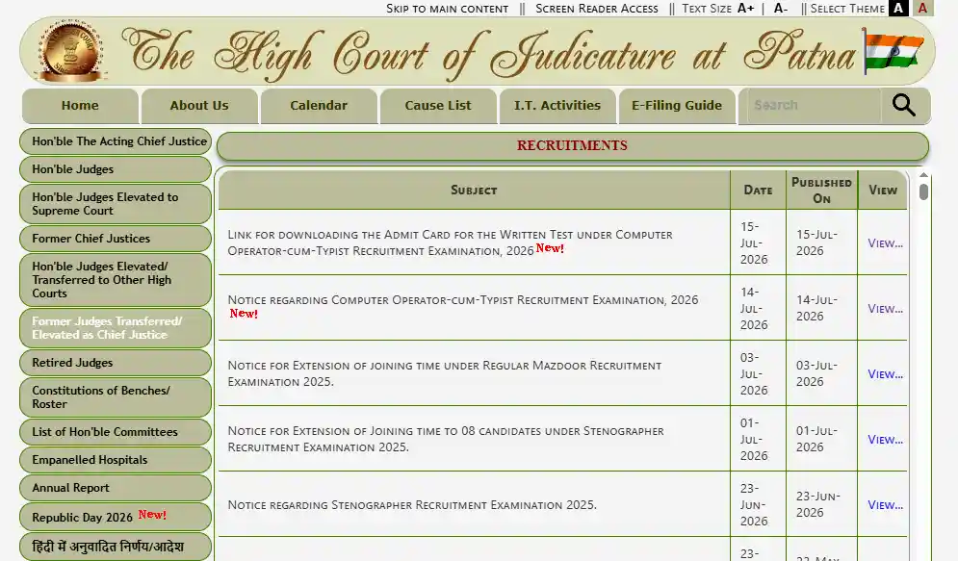Open Hon'ble The Acting Chief Justice page
The width and height of the screenshot is (958, 561).
[116, 141]
